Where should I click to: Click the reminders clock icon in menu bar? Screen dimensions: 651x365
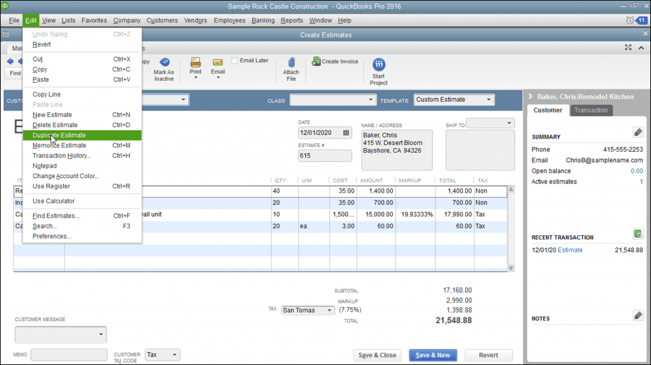click(x=630, y=20)
